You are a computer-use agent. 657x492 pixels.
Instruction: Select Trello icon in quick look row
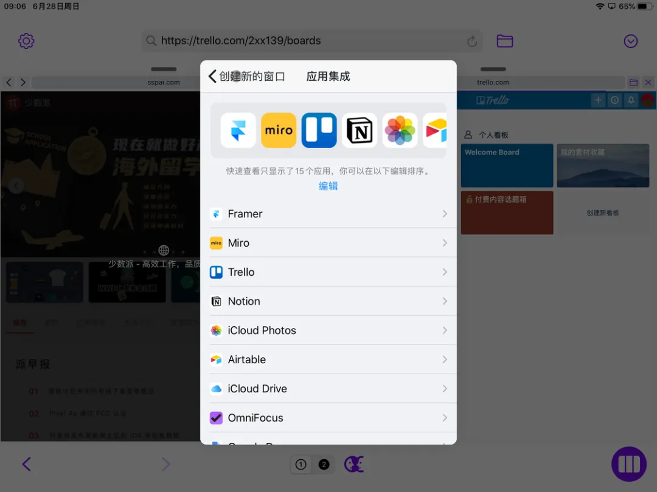[319, 130]
